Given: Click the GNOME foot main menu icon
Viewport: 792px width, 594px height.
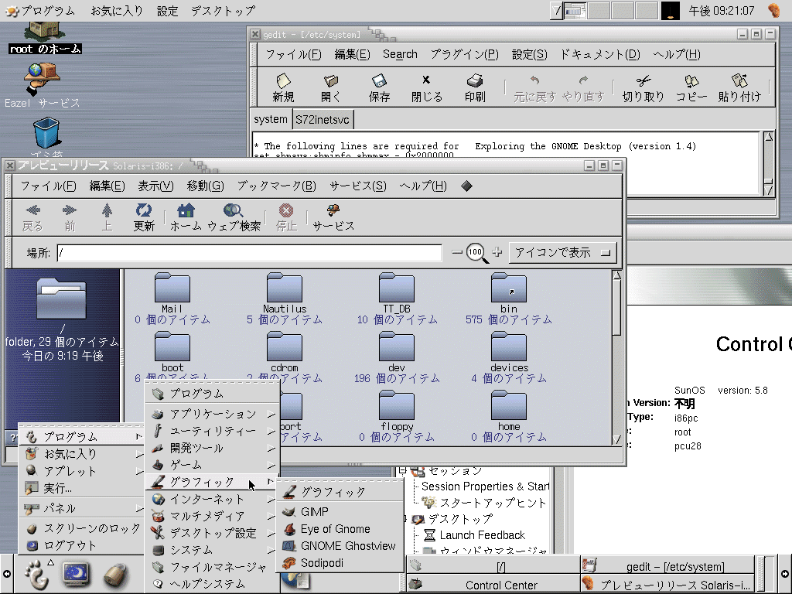Looking at the screenshot, I should [37, 575].
